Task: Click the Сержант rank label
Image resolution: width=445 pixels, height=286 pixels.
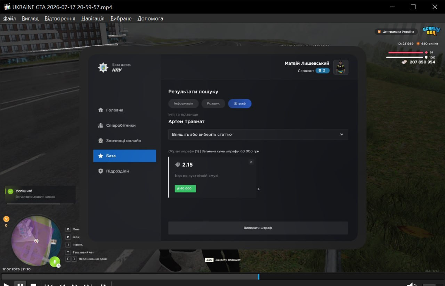Action: coord(306,71)
